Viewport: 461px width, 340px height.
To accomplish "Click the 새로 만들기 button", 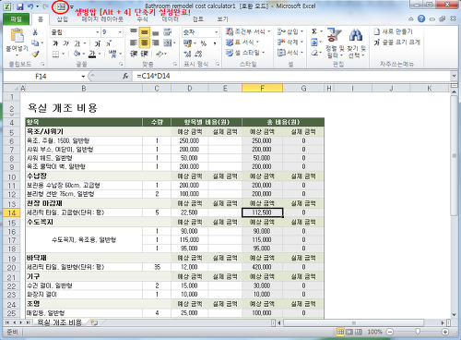I will [x=393, y=31].
